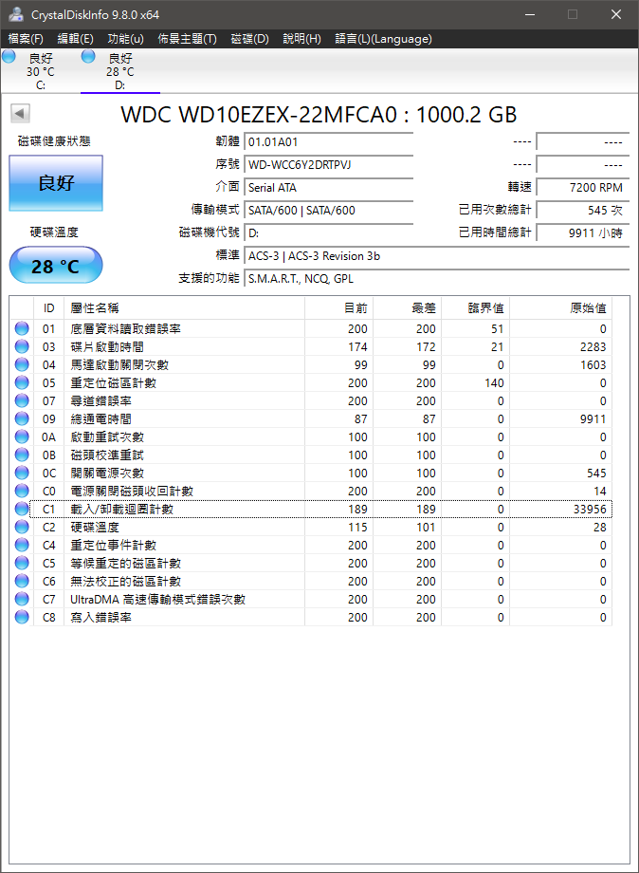Open the 說明(H) menu
The width and height of the screenshot is (639, 873).
click(x=301, y=38)
